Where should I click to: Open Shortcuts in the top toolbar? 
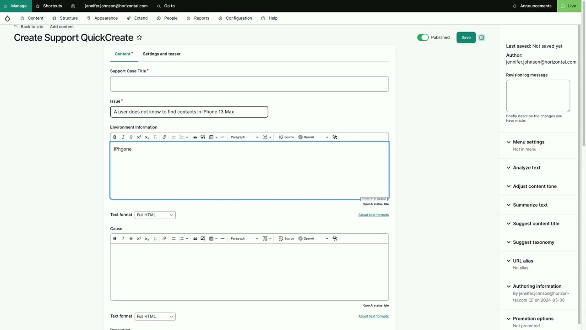[x=49, y=6]
